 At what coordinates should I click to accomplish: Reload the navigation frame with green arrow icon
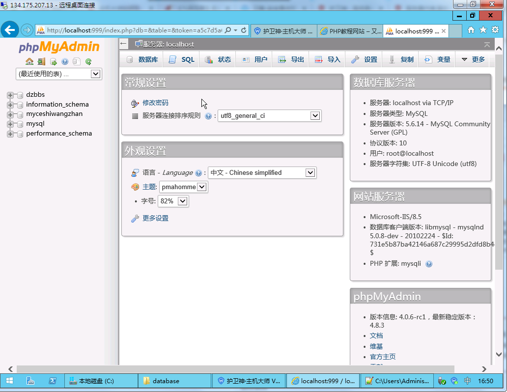88,61
